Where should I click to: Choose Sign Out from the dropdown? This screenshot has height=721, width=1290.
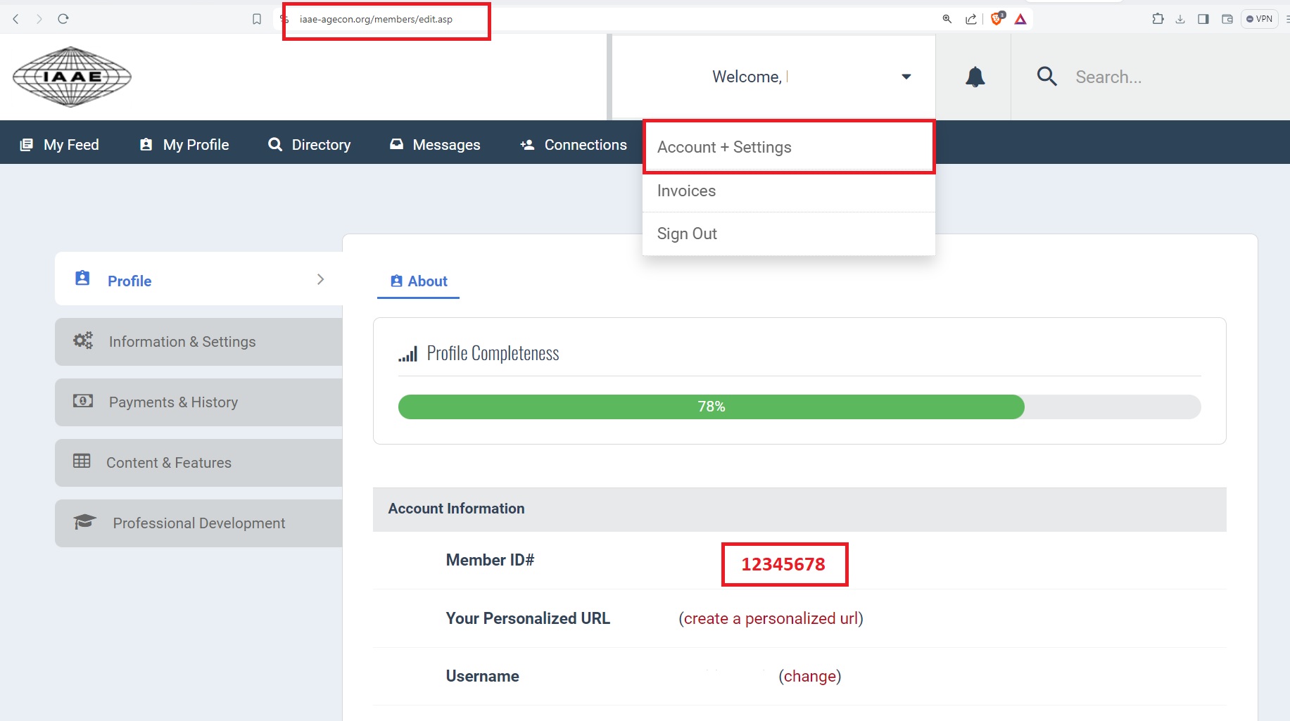coord(687,234)
